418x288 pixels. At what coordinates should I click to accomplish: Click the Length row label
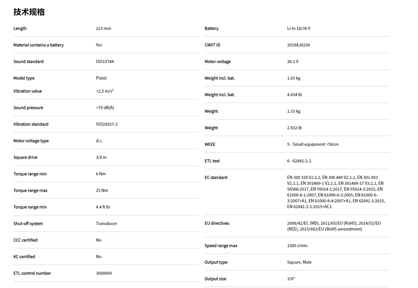click(20, 29)
